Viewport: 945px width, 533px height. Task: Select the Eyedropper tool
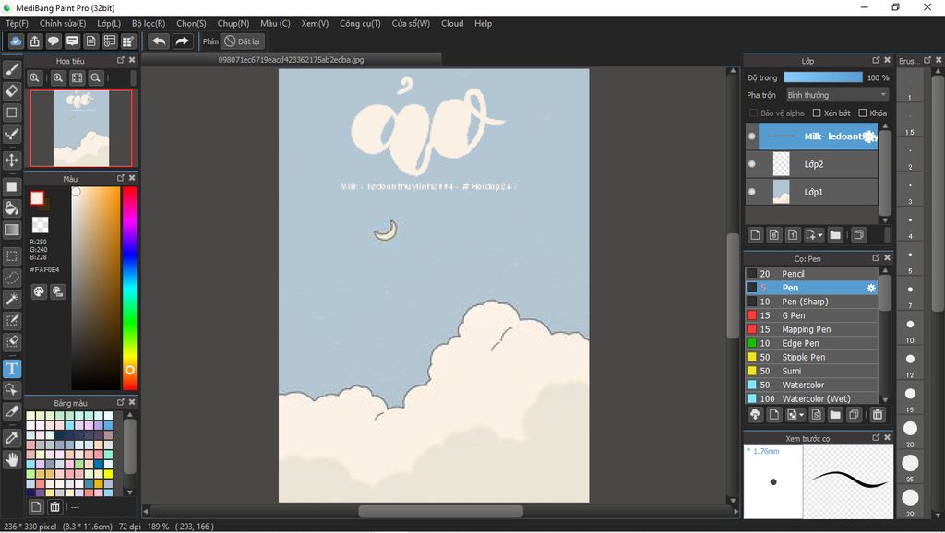coord(11,438)
